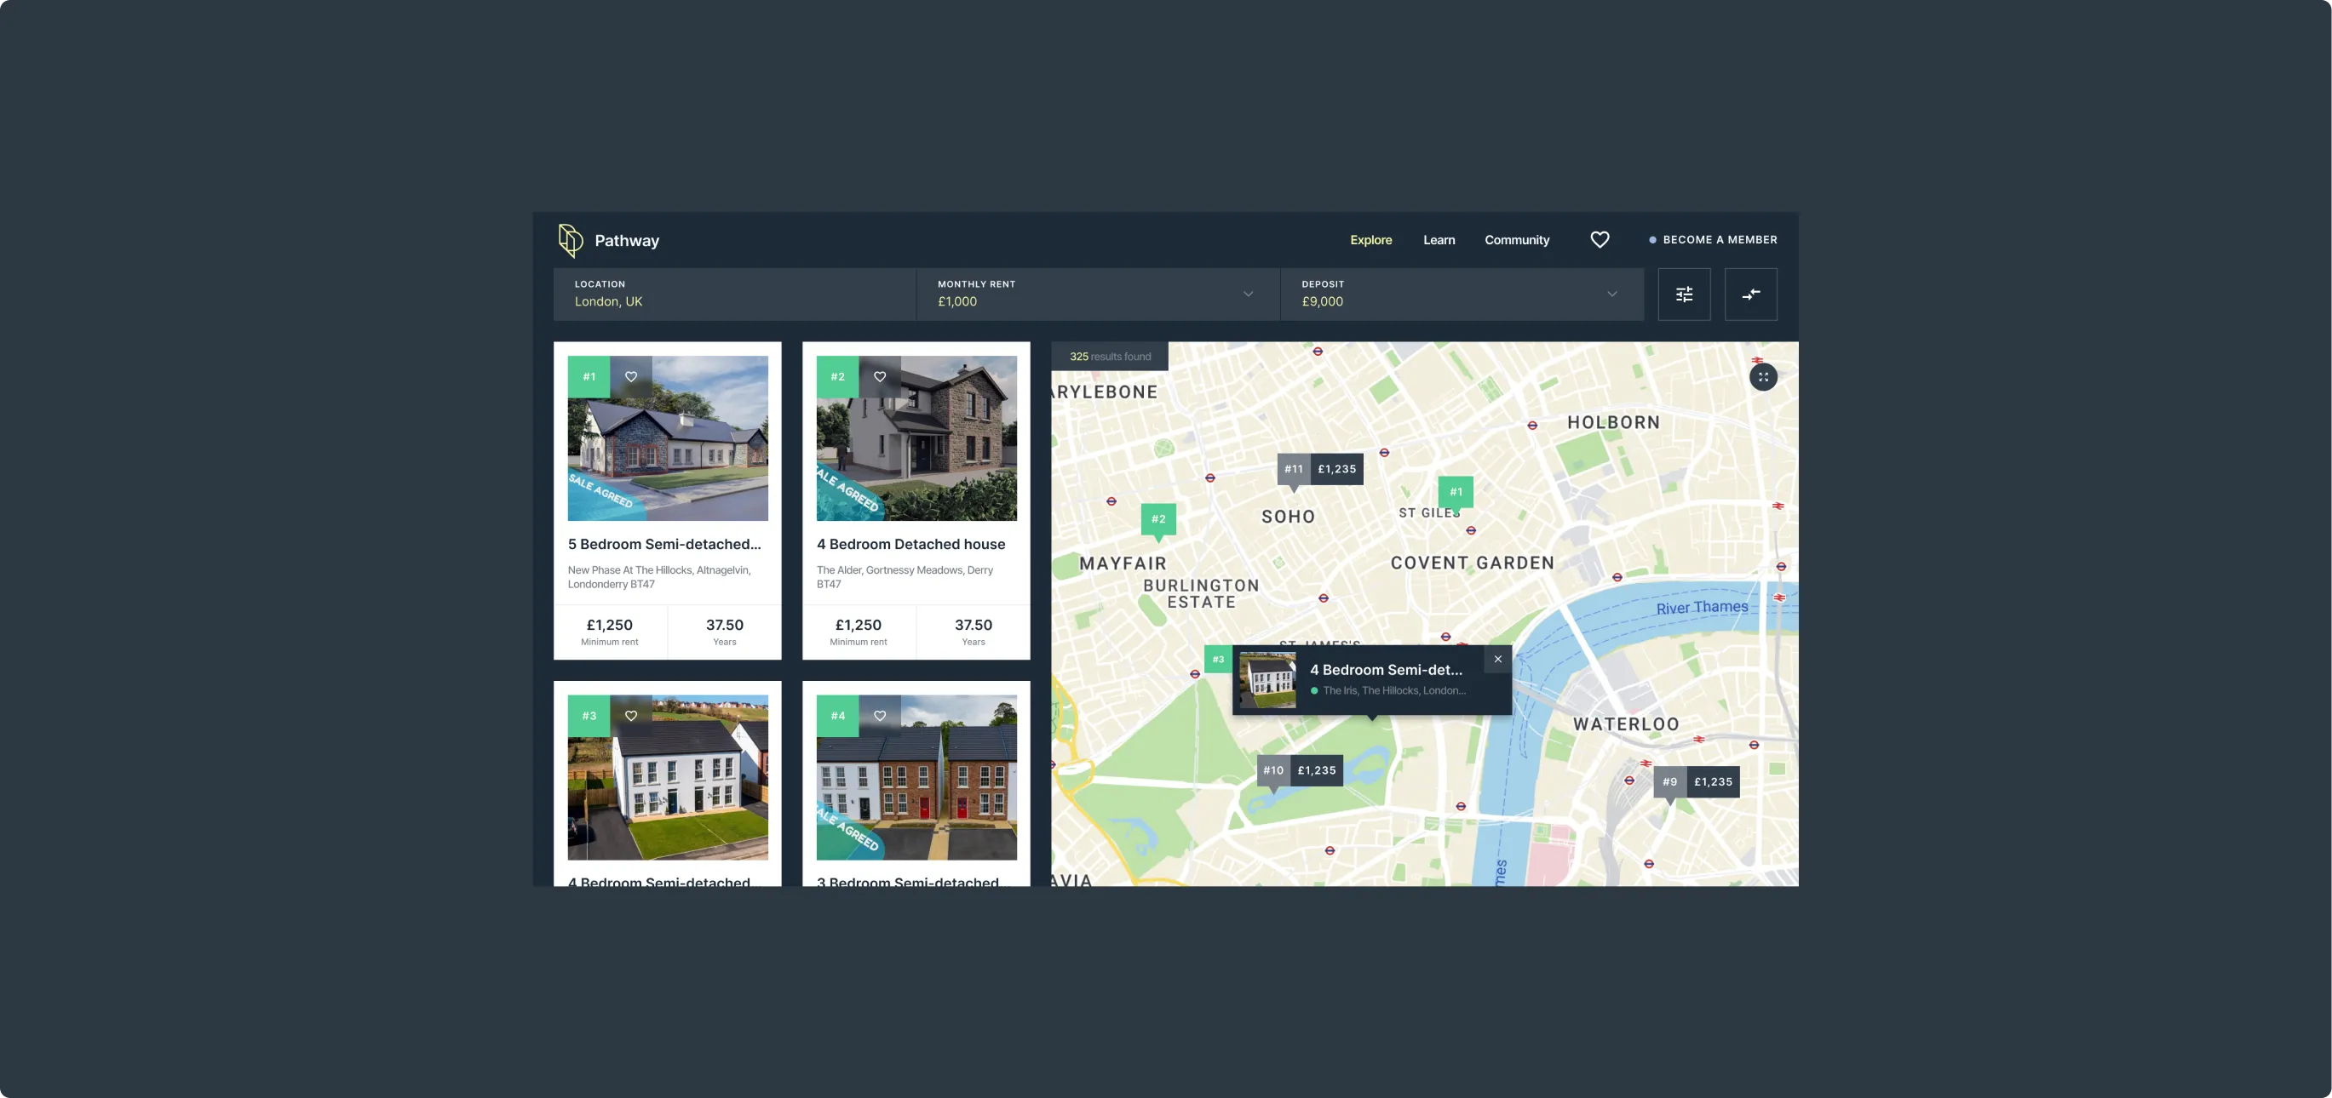Click the Pathway logo icon
Image resolution: width=2332 pixels, height=1098 pixels.
click(x=571, y=240)
